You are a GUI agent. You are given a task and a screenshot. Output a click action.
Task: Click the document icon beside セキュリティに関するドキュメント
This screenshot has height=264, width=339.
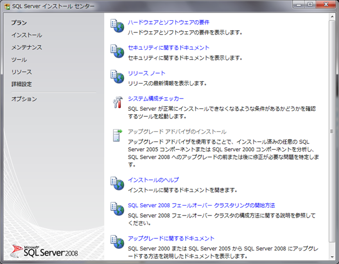[117, 51]
